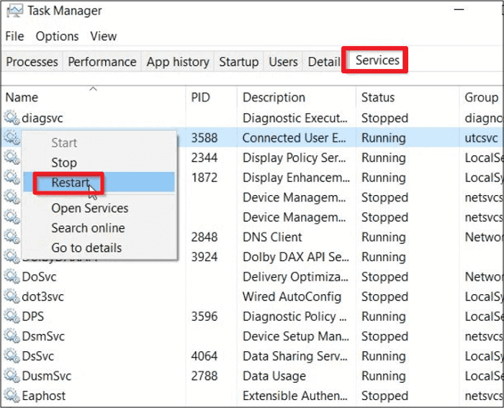Open the Options menu
The width and height of the screenshot is (504, 408).
click(57, 36)
